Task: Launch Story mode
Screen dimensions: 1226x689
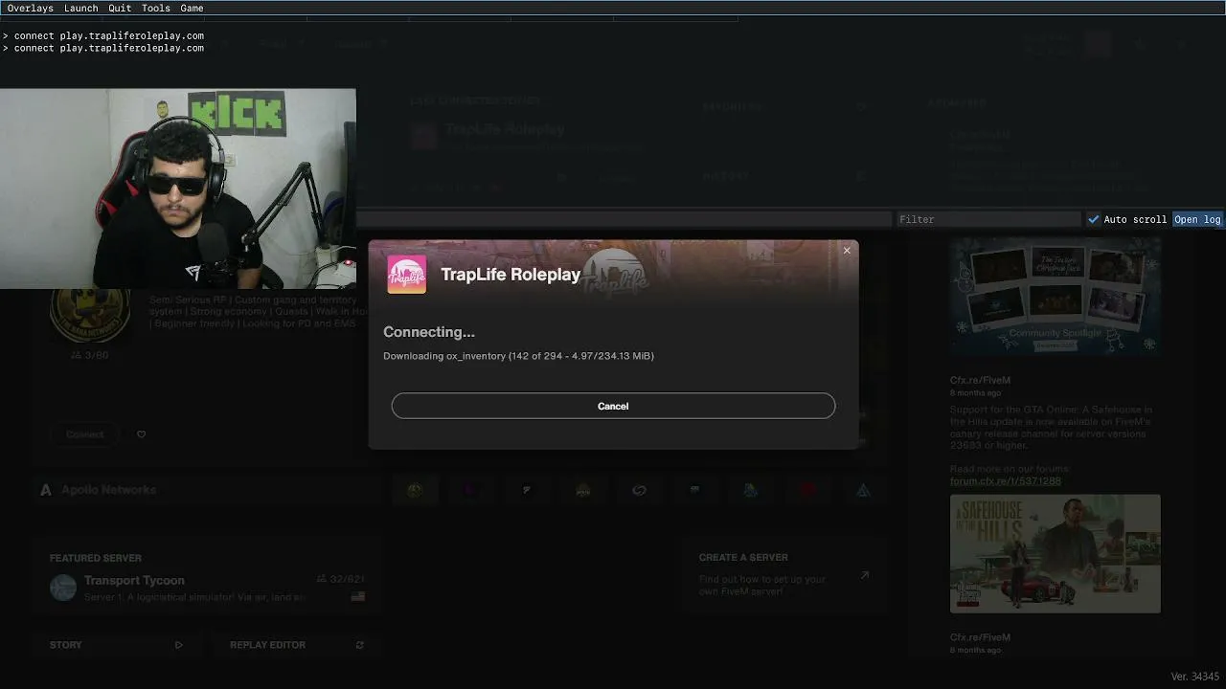Action: pos(116,645)
